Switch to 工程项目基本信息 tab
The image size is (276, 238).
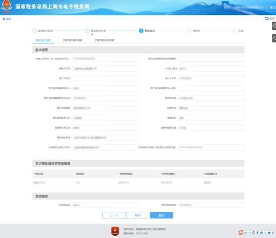(x=72, y=40)
